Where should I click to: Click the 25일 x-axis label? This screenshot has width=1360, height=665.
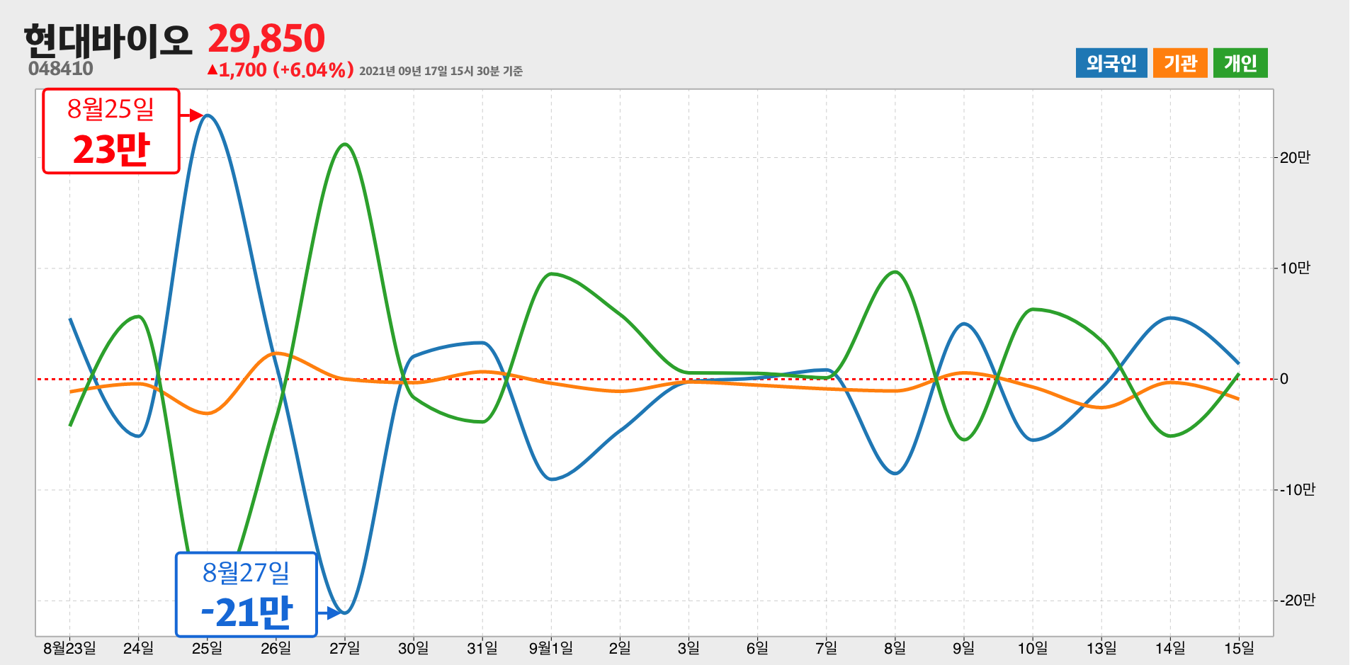[x=207, y=648]
